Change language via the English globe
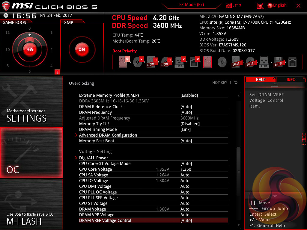This screenshot has height=230, width=307. [277, 5]
